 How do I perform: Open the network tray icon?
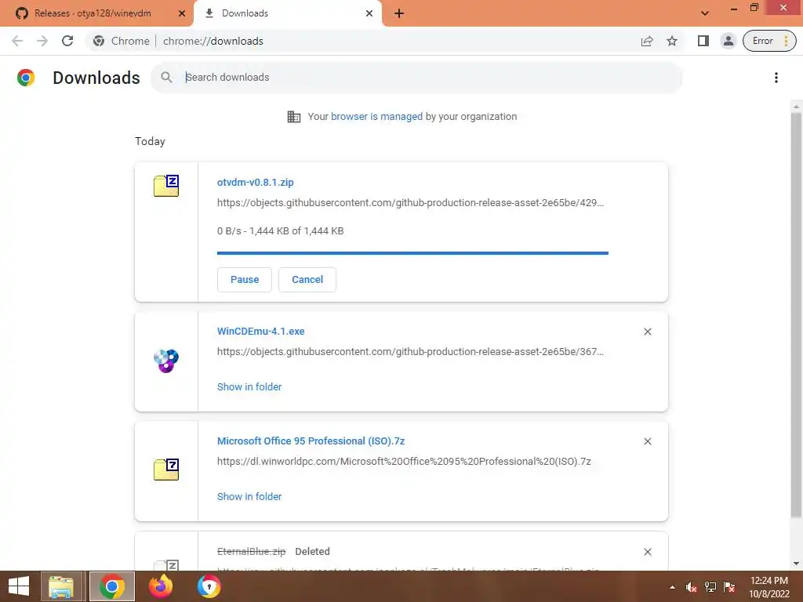click(710, 587)
